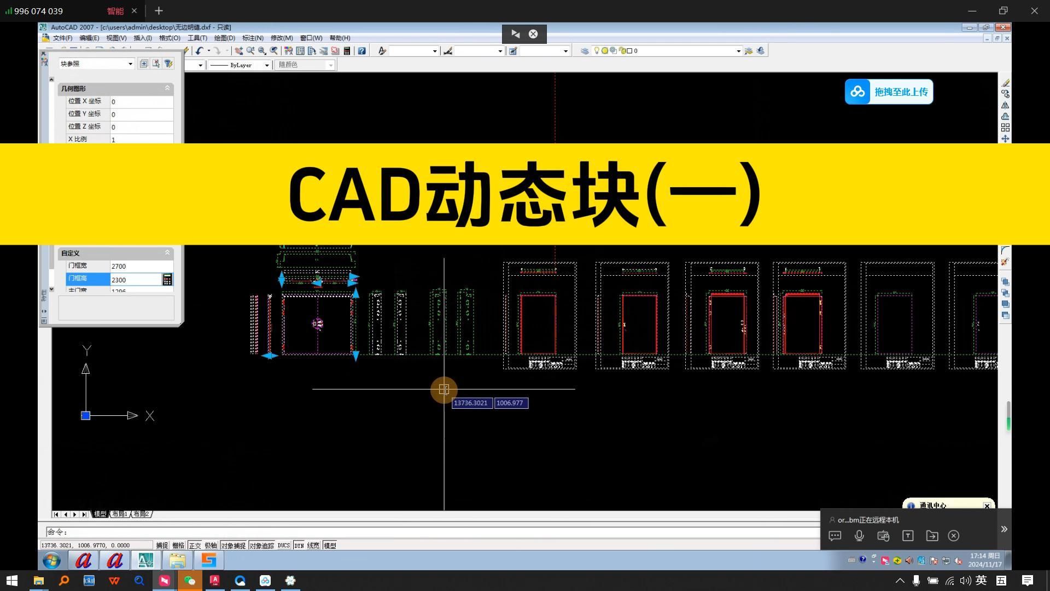Click the 栅格 grid status button
This screenshot has height=591, width=1050.
pos(178,546)
